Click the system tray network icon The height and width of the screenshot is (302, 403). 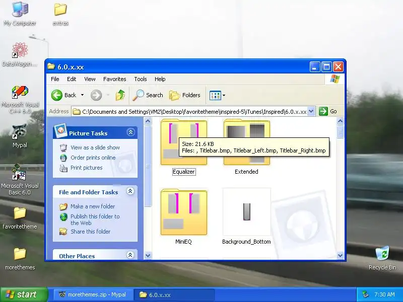[x=365, y=294]
